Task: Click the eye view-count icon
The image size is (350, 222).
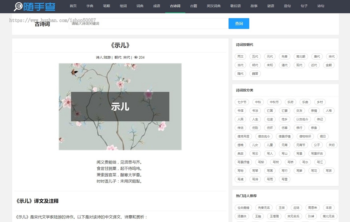Action: click(x=136, y=57)
